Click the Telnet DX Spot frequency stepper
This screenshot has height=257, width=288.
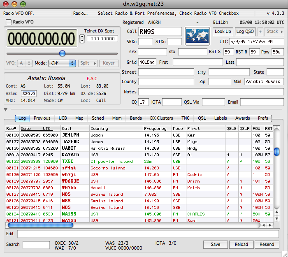coord(82,39)
